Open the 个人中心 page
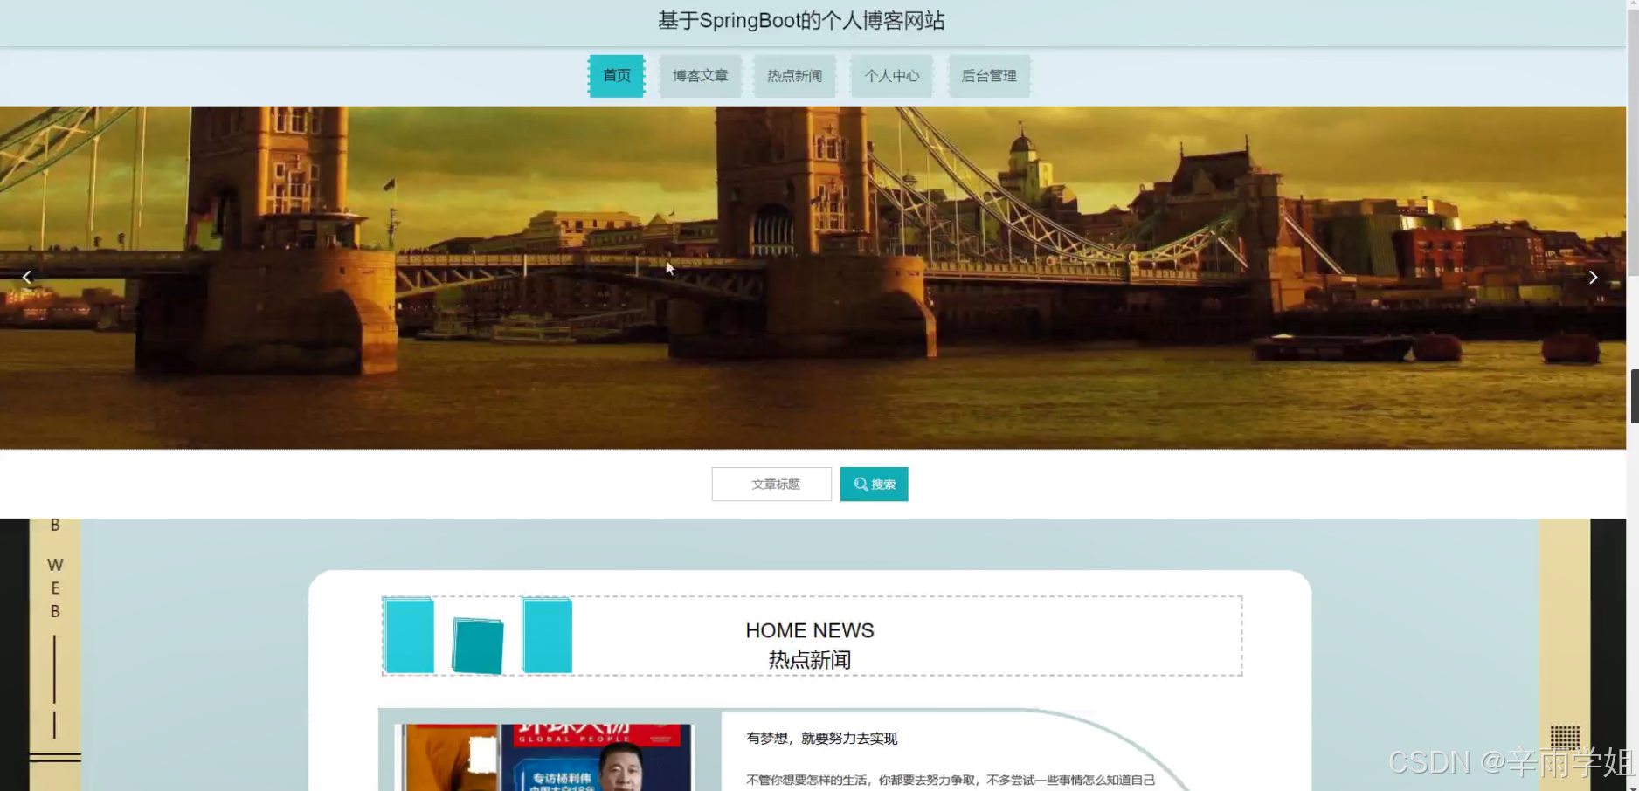This screenshot has width=1639, height=791. point(891,76)
